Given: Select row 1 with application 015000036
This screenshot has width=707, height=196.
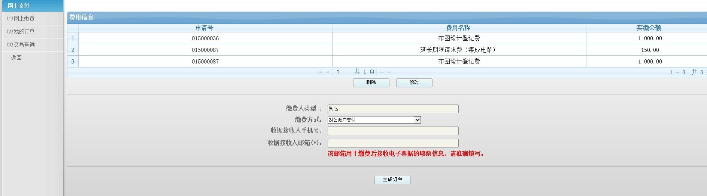Looking at the screenshot, I should (205, 38).
